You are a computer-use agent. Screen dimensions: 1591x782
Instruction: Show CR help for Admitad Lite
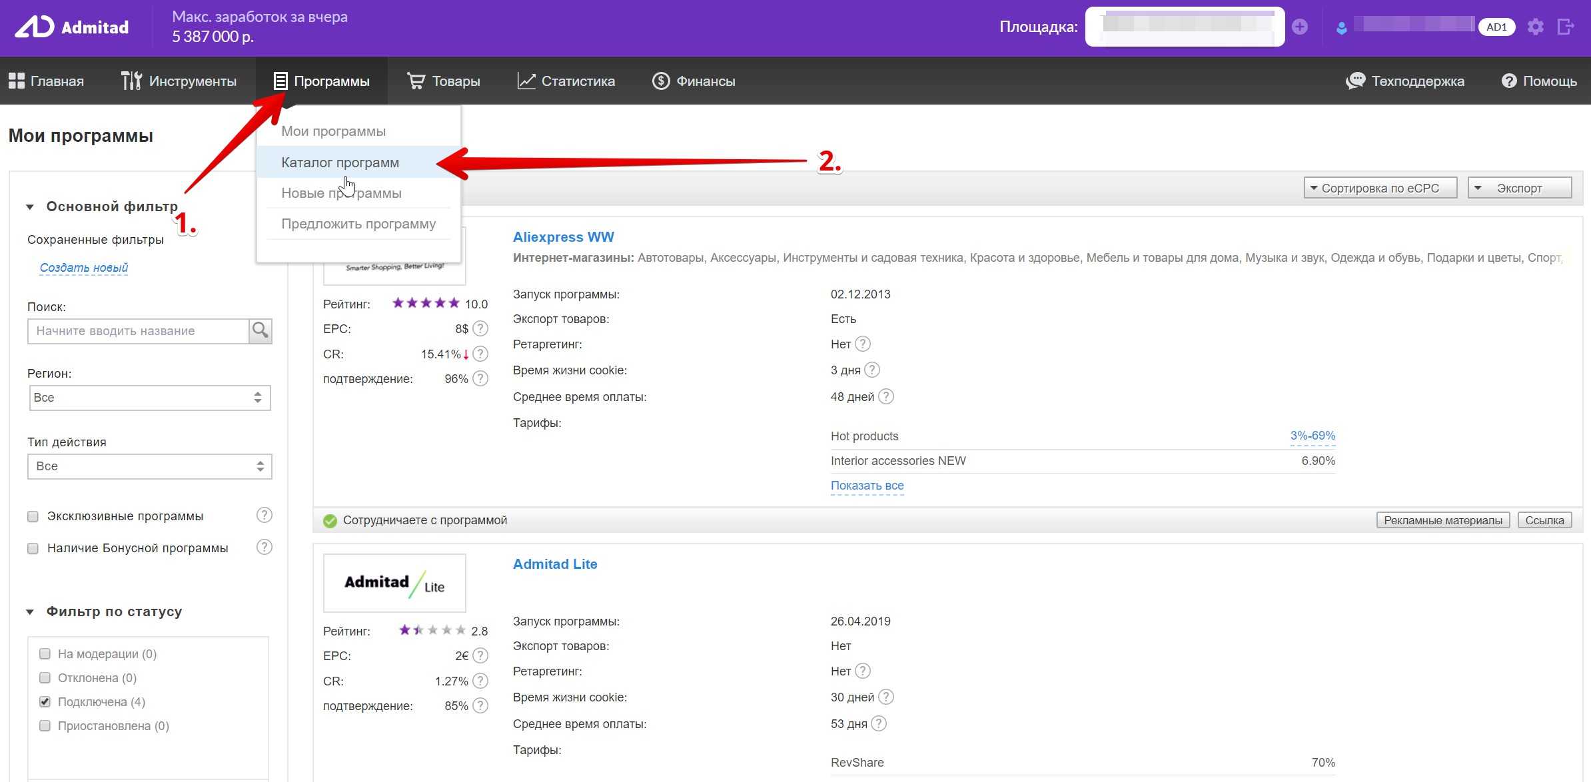480,681
